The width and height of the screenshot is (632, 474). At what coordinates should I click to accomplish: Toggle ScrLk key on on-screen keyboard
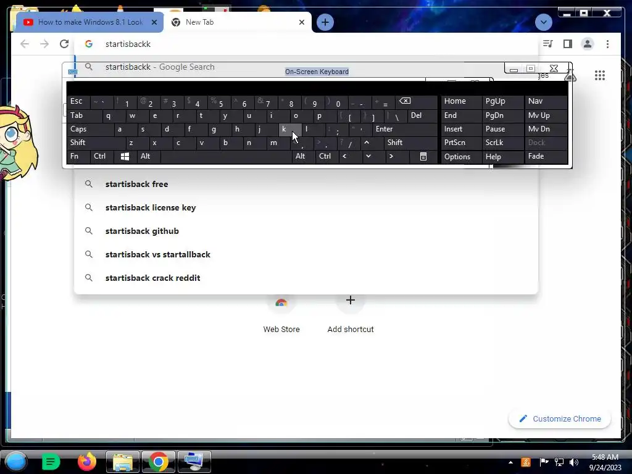pyautogui.click(x=503, y=143)
